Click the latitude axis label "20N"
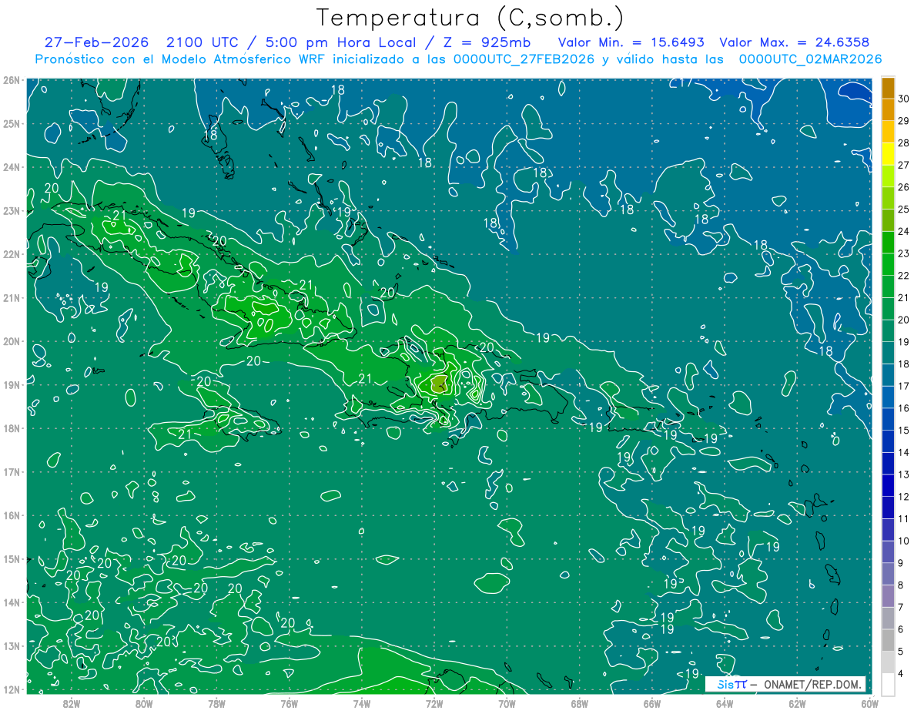This screenshot has width=924, height=714. pos(12,341)
